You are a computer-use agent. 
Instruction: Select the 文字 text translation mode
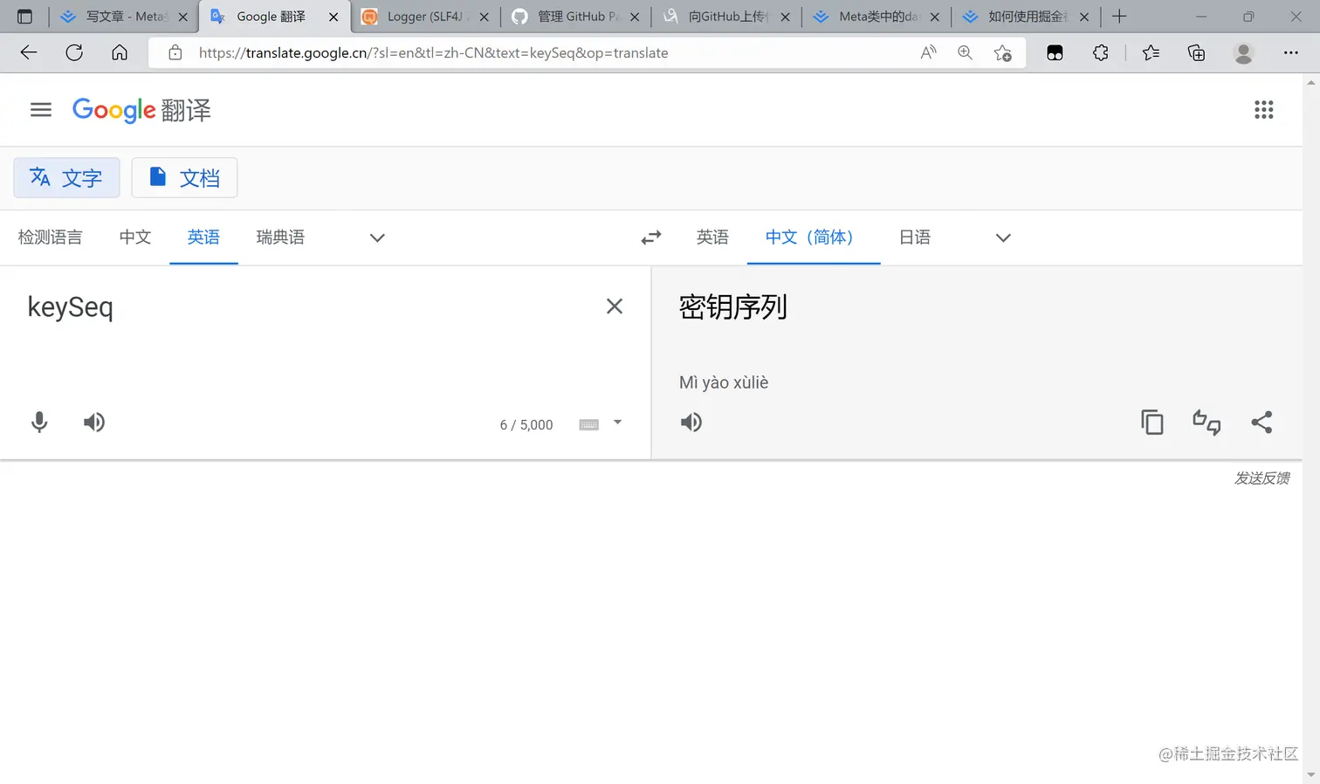click(66, 178)
